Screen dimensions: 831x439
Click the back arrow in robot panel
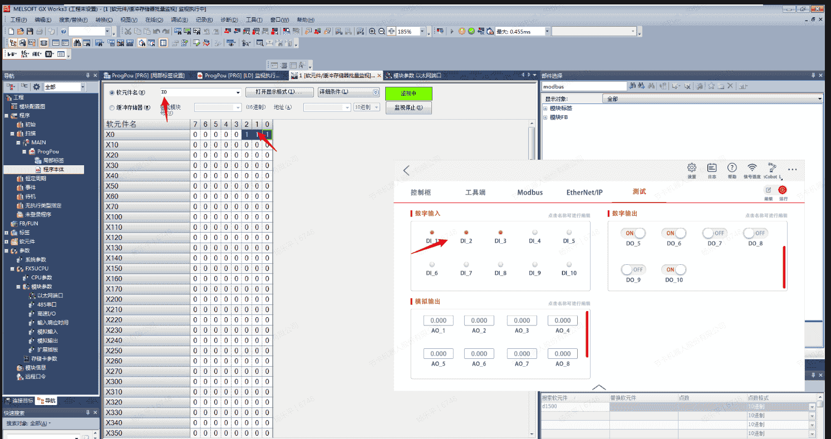click(406, 171)
